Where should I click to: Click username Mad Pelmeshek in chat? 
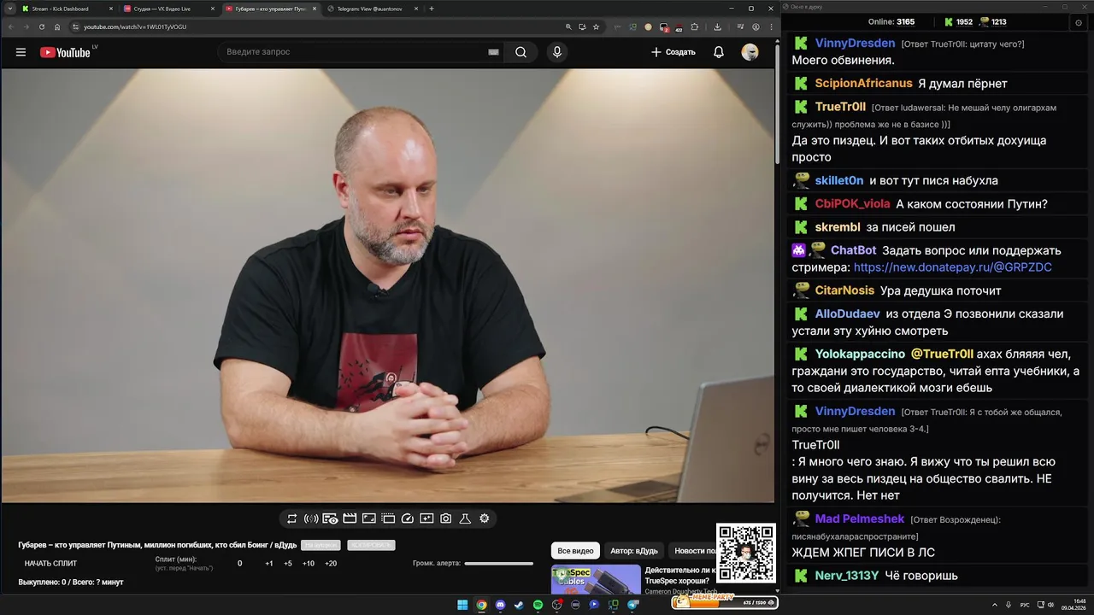coord(859,518)
